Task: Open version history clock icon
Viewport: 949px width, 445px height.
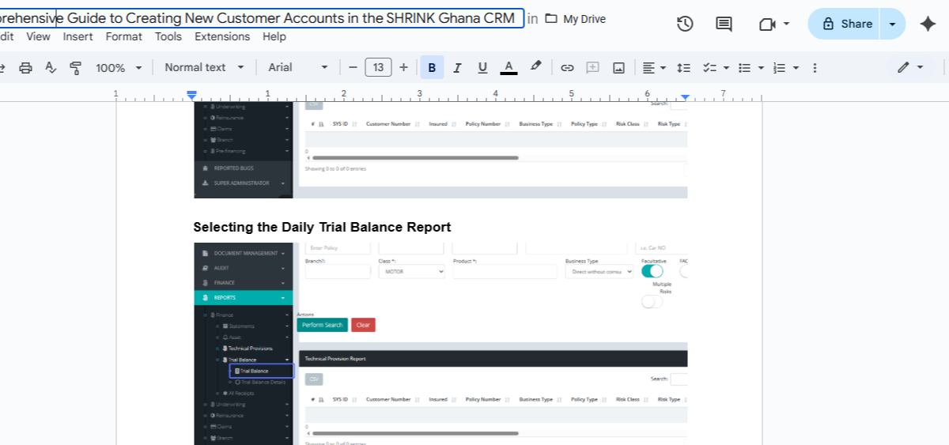Action: pyautogui.click(x=685, y=24)
